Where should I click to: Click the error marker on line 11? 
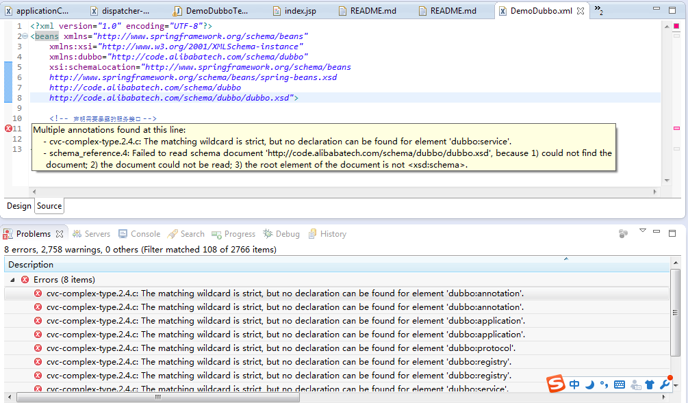tap(8, 129)
